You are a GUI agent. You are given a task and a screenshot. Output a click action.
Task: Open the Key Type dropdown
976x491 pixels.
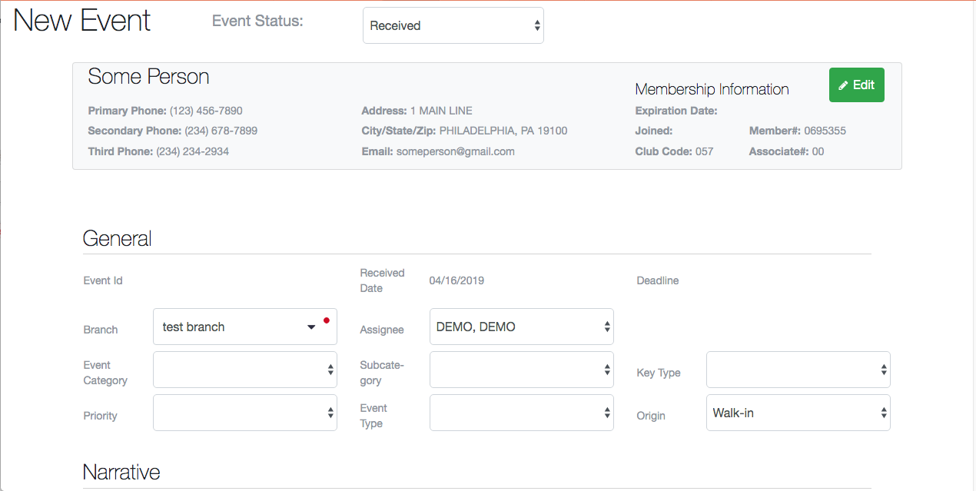(798, 370)
